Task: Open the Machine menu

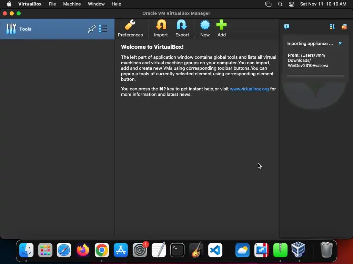Action: click(72, 4)
